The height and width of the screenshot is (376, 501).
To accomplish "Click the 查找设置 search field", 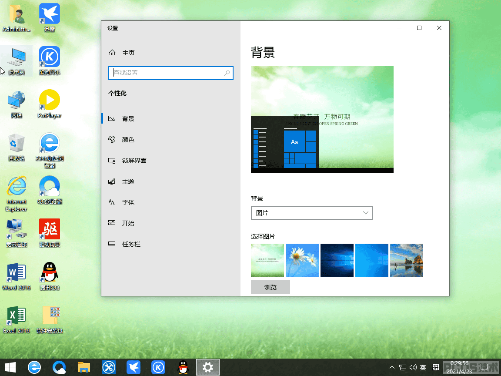I will (x=170, y=73).
